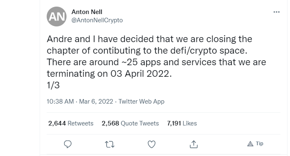
Task: Open the share tweet icon
Action: pos(194,144)
